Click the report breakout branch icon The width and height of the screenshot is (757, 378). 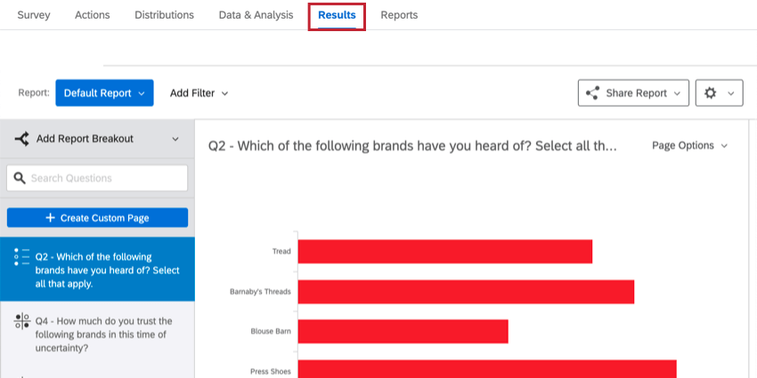[22, 140]
